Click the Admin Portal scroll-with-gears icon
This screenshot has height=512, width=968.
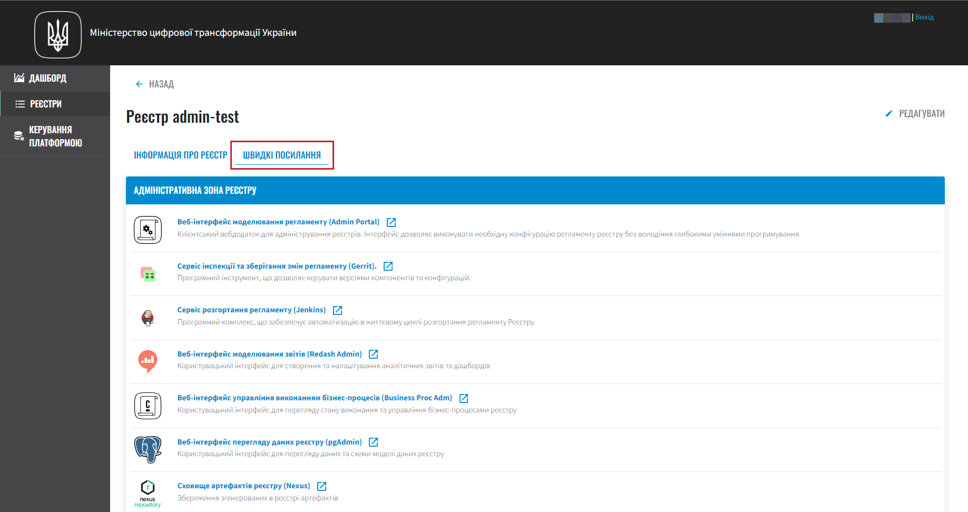pos(148,230)
